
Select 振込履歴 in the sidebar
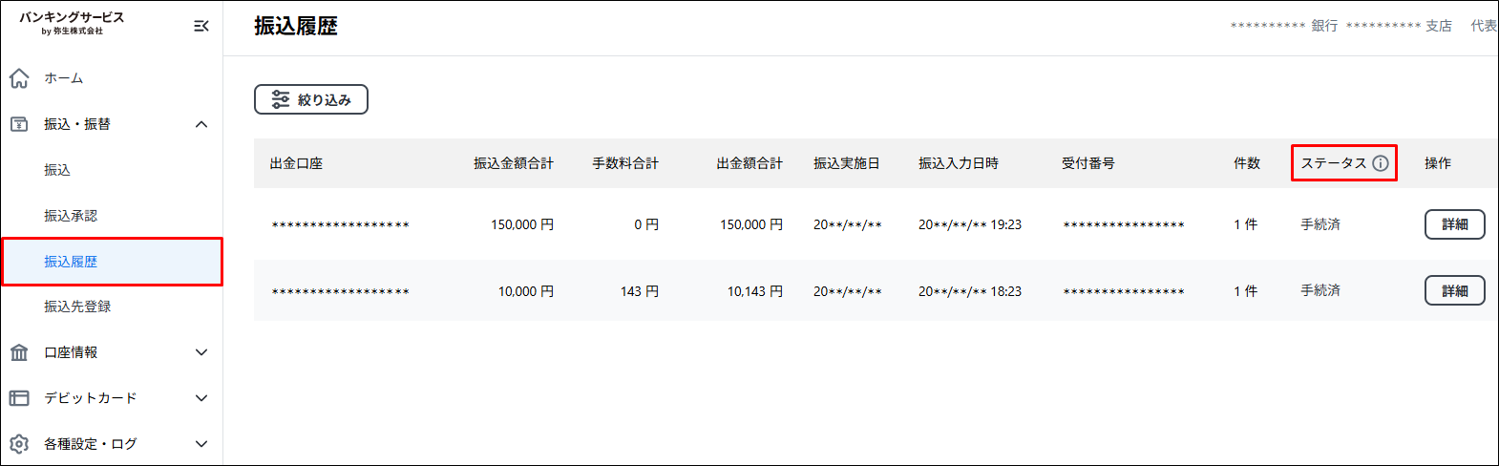coord(71,262)
